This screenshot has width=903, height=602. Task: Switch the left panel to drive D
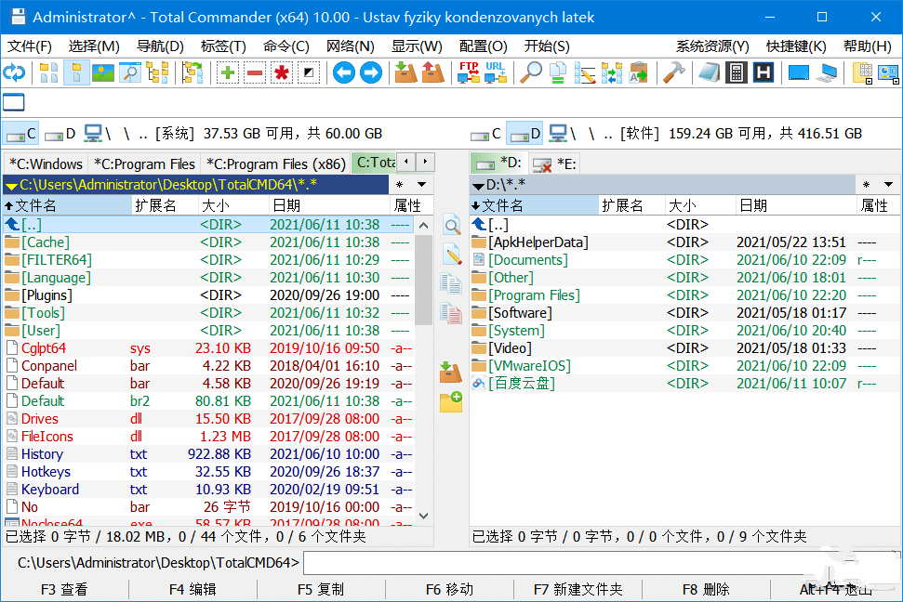coord(60,134)
